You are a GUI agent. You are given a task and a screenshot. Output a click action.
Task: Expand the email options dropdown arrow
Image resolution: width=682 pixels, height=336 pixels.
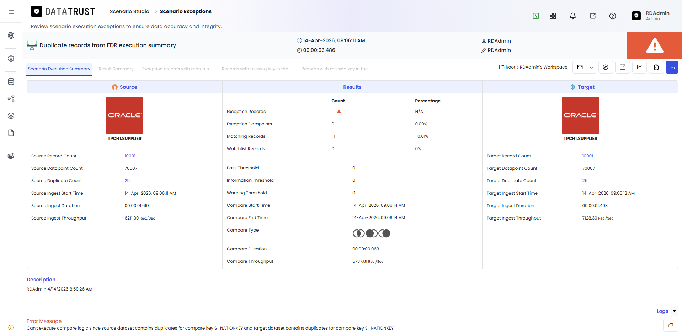point(591,67)
